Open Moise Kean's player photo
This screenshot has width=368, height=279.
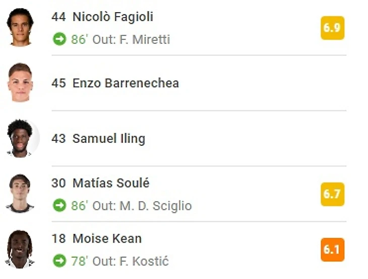click(20, 249)
